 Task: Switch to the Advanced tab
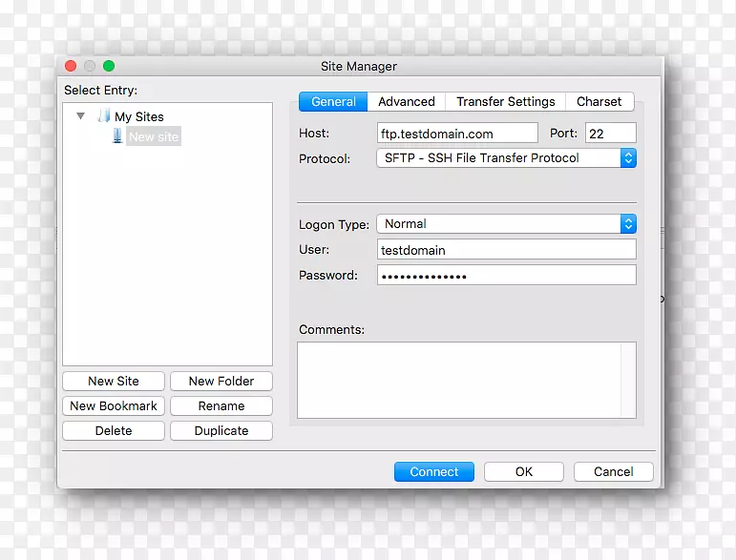click(x=406, y=102)
